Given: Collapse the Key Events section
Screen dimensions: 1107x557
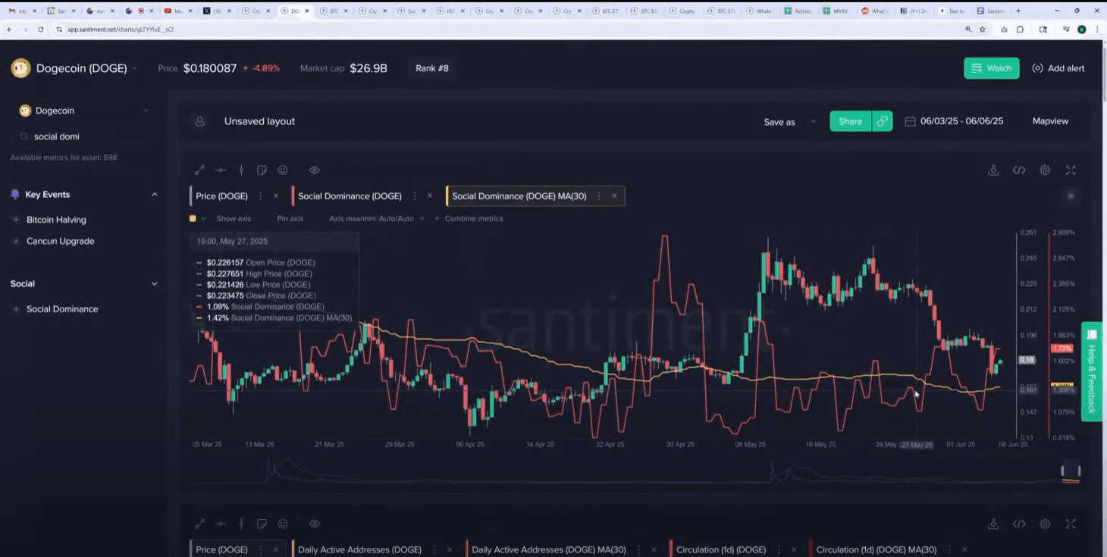Looking at the screenshot, I should [x=155, y=195].
